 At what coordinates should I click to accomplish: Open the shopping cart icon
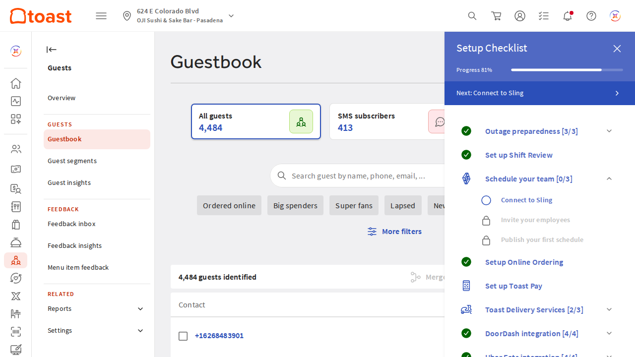(496, 16)
